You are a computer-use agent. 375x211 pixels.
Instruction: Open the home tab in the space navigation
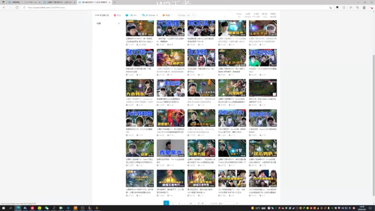pyautogui.click(x=102, y=15)
